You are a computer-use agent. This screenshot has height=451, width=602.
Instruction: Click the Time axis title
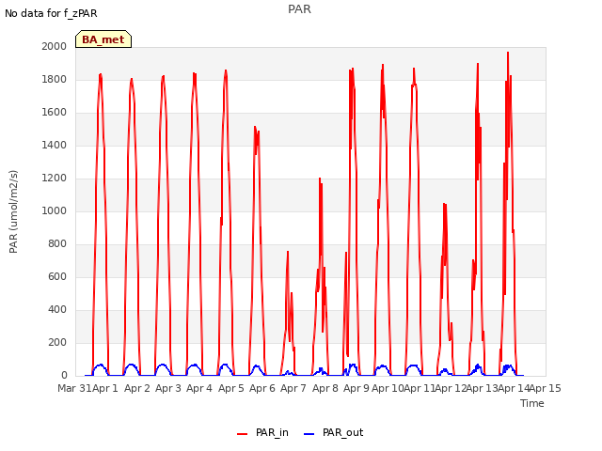pyautogui.click(x=531, y=403)
